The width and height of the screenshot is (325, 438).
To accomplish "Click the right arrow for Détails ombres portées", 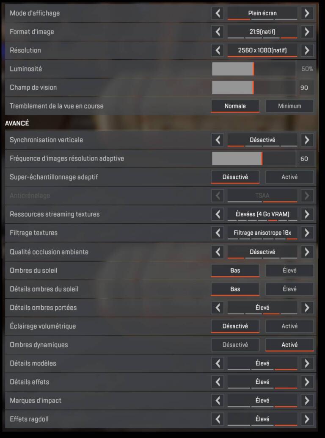I will coord(307,308).
